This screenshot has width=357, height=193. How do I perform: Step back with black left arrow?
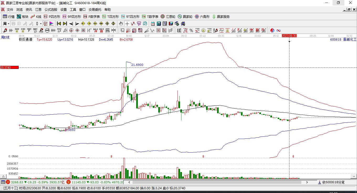[x=71, y=24]
